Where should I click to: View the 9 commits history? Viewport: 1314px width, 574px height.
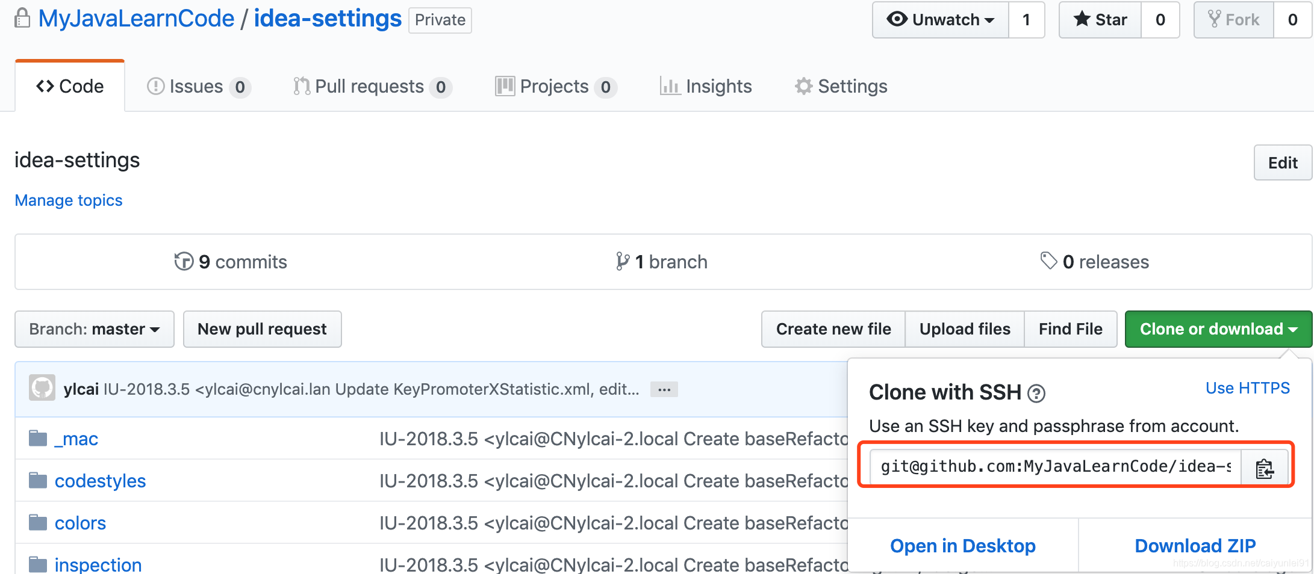231,262
